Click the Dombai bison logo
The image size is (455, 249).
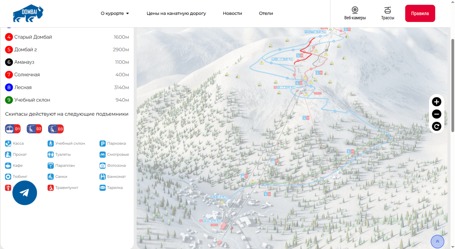[x=28, y=13]
